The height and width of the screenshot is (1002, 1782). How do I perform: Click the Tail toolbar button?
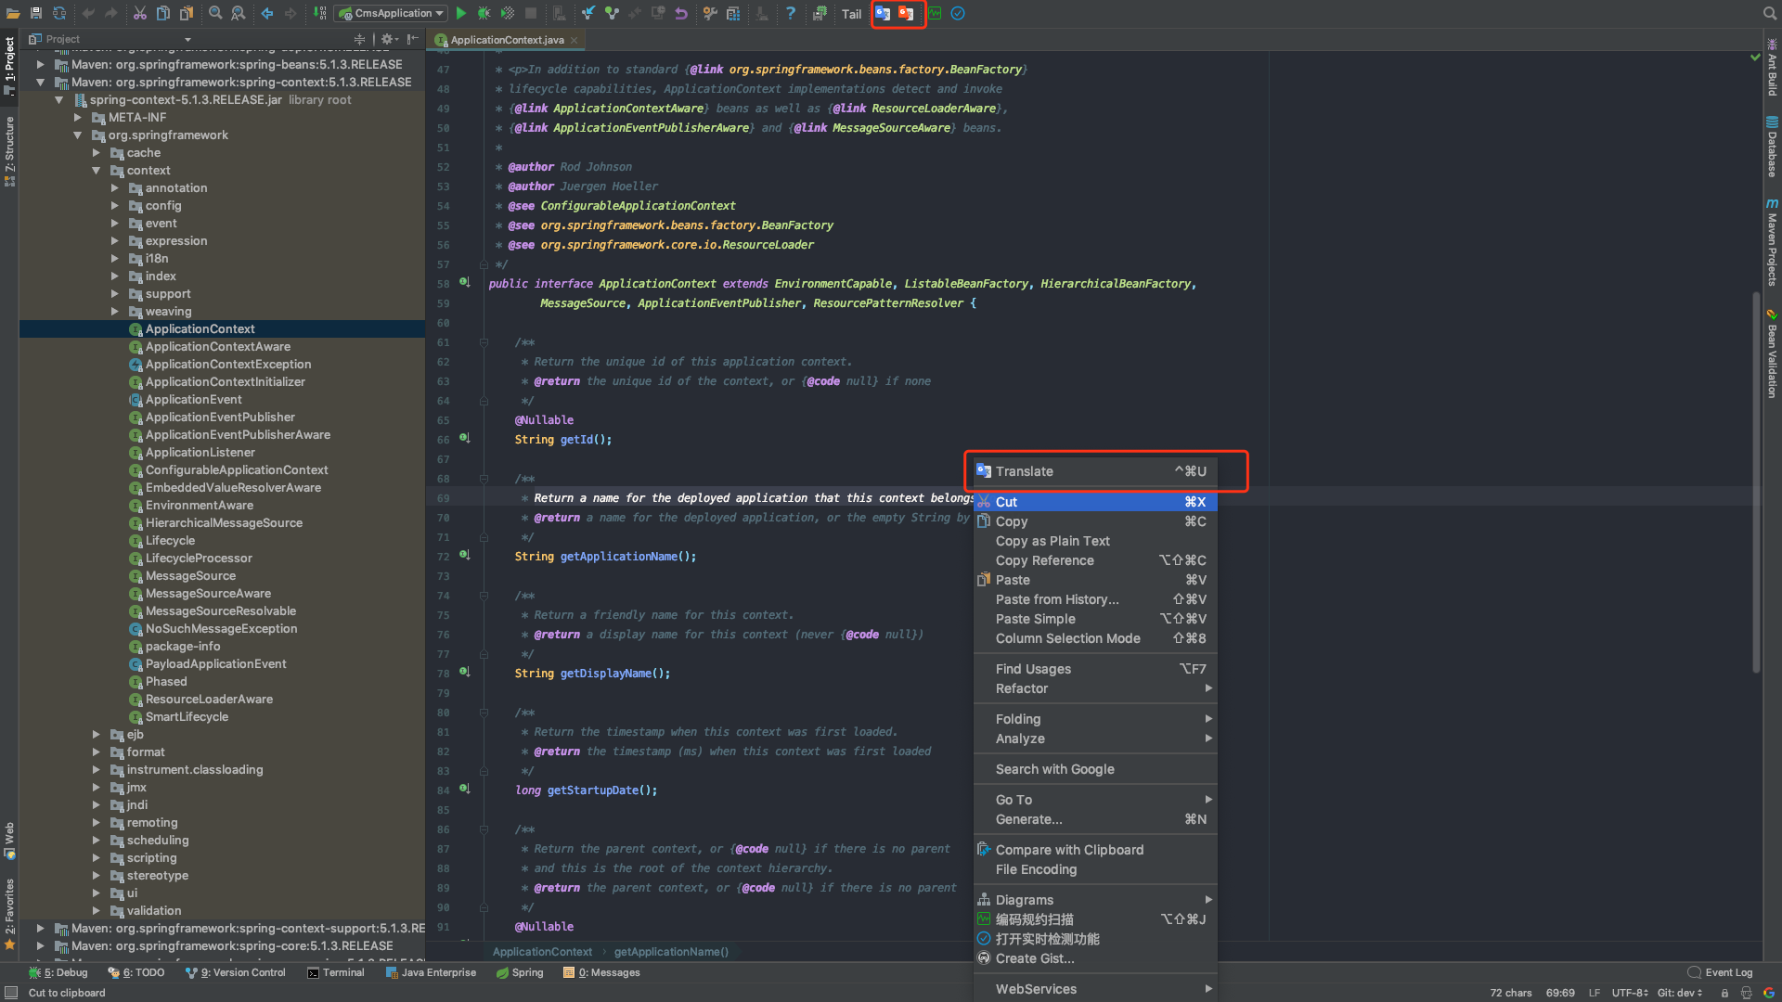pos(851,14)
